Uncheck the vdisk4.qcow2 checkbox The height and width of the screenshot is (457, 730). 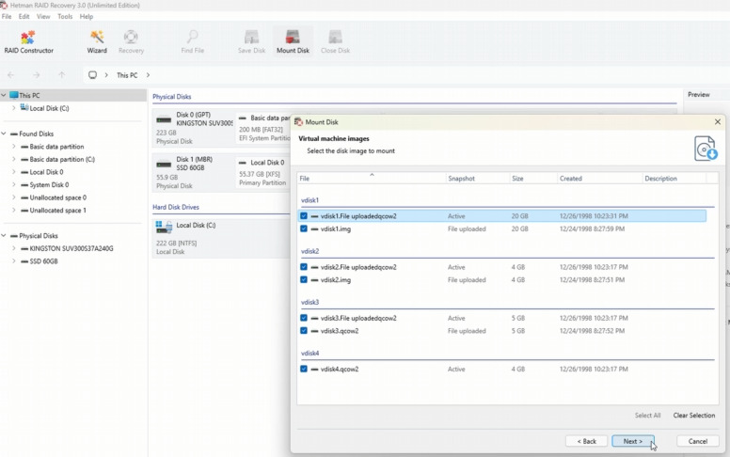tap(304, 369)
